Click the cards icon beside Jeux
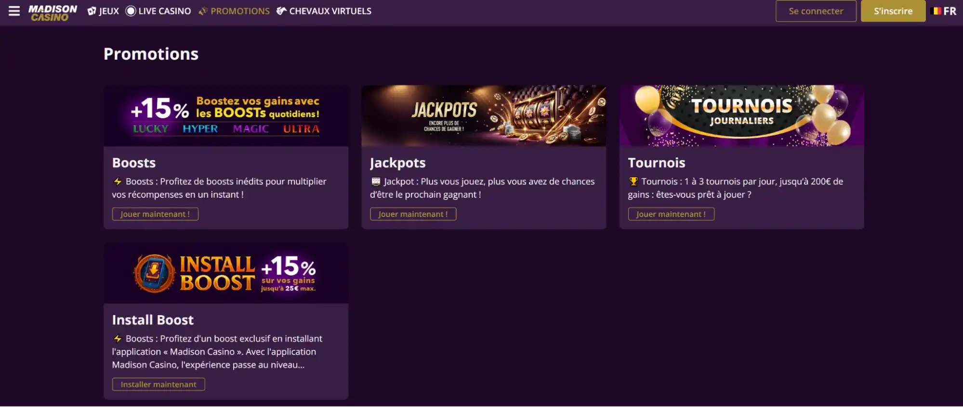Viewport: 963px width, 407px height. point(92,11)
